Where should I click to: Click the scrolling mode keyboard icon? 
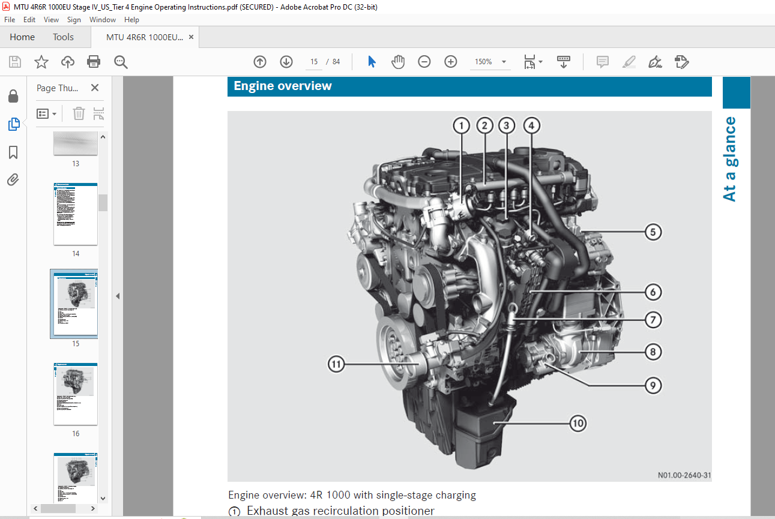pyautogui.click(x=564, y=62)
